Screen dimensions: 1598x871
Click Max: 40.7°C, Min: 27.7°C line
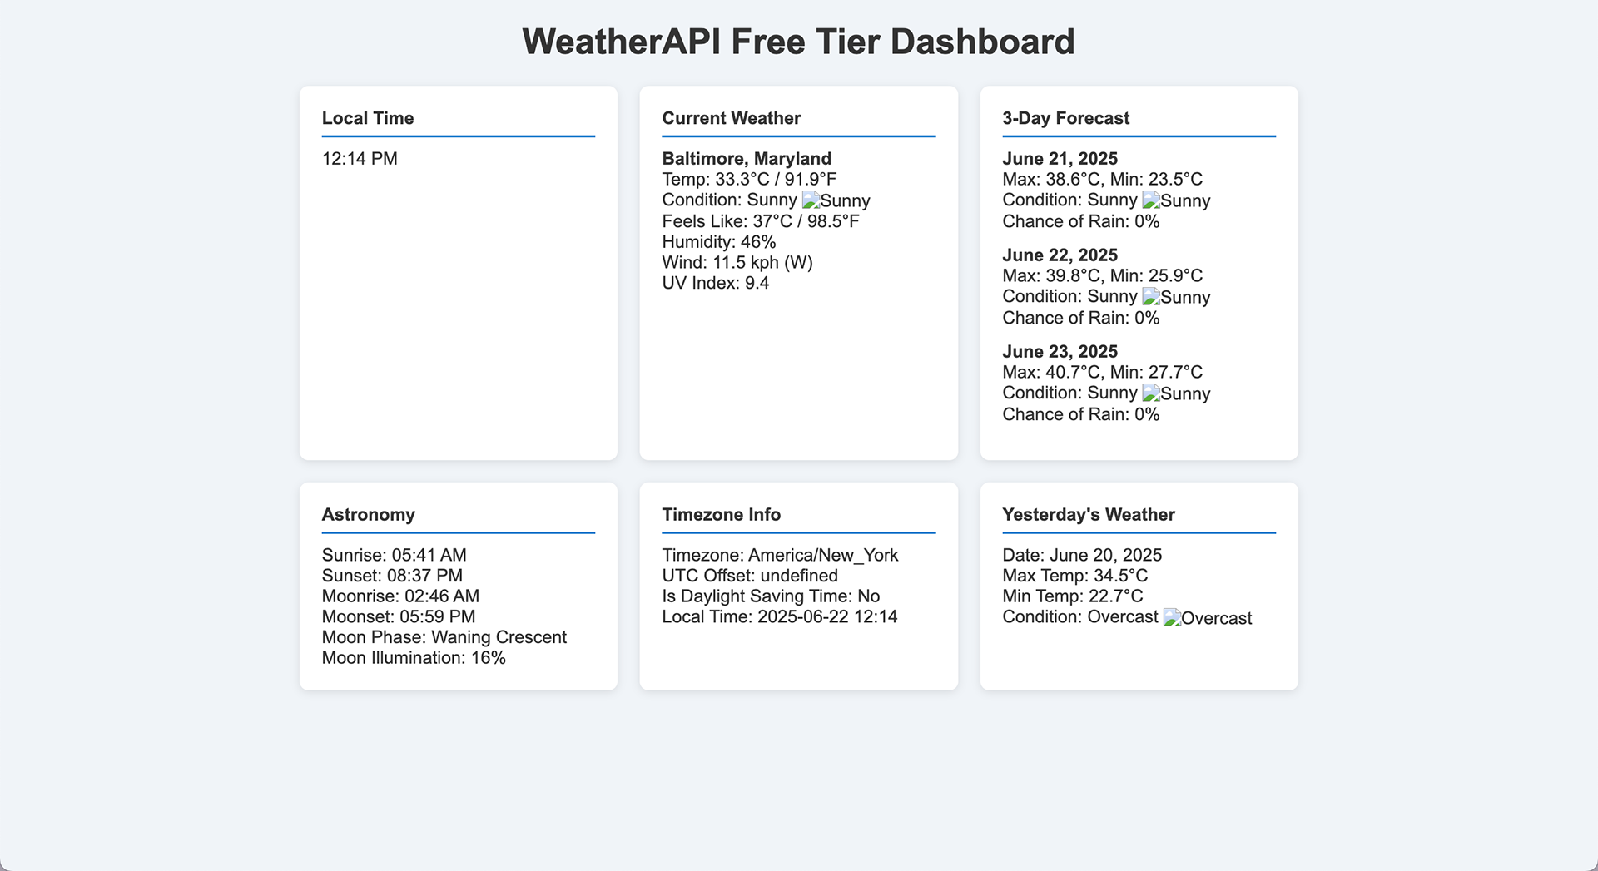tap(1102, 372)
